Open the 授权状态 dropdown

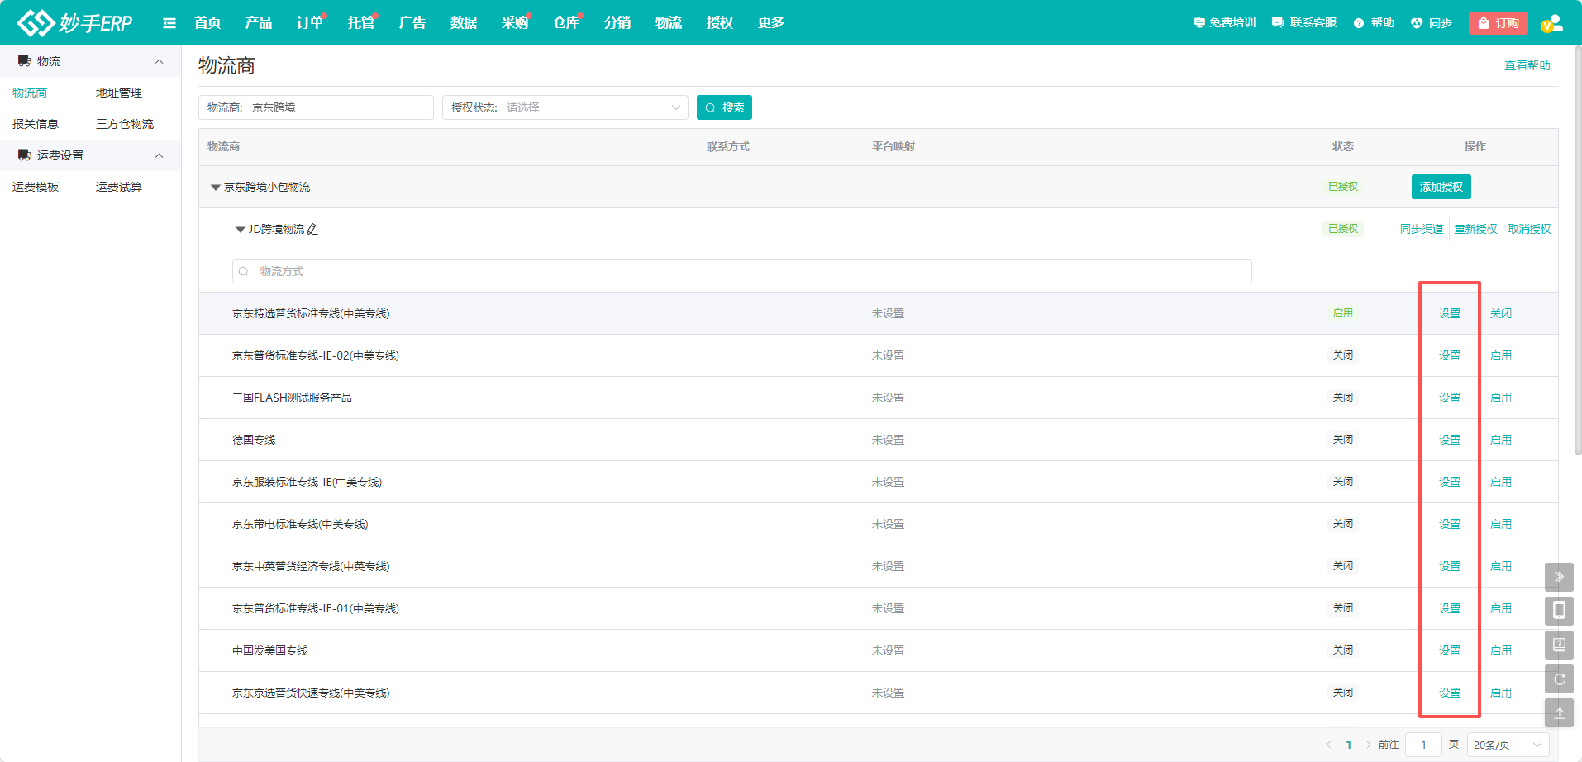tap(565, 107)
